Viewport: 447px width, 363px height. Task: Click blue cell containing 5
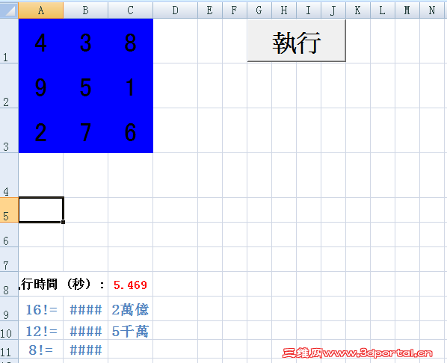pos(85,85)
